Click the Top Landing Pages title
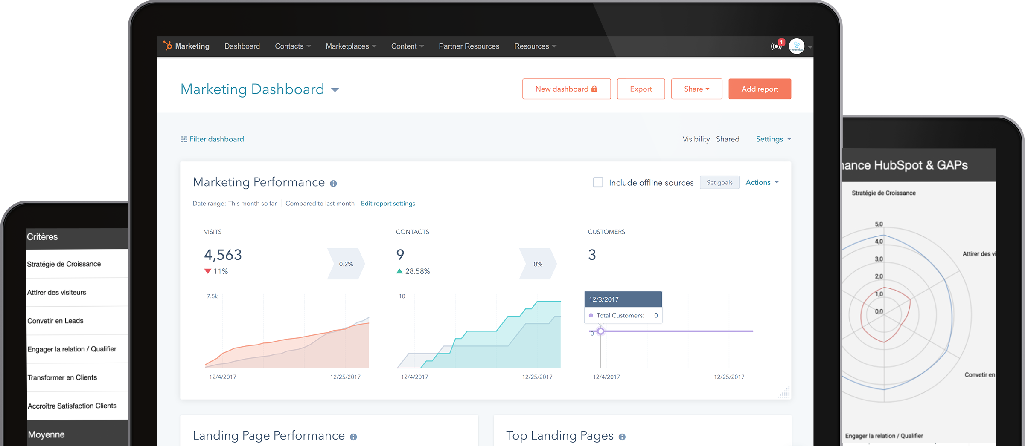 (x=559, y=435)
